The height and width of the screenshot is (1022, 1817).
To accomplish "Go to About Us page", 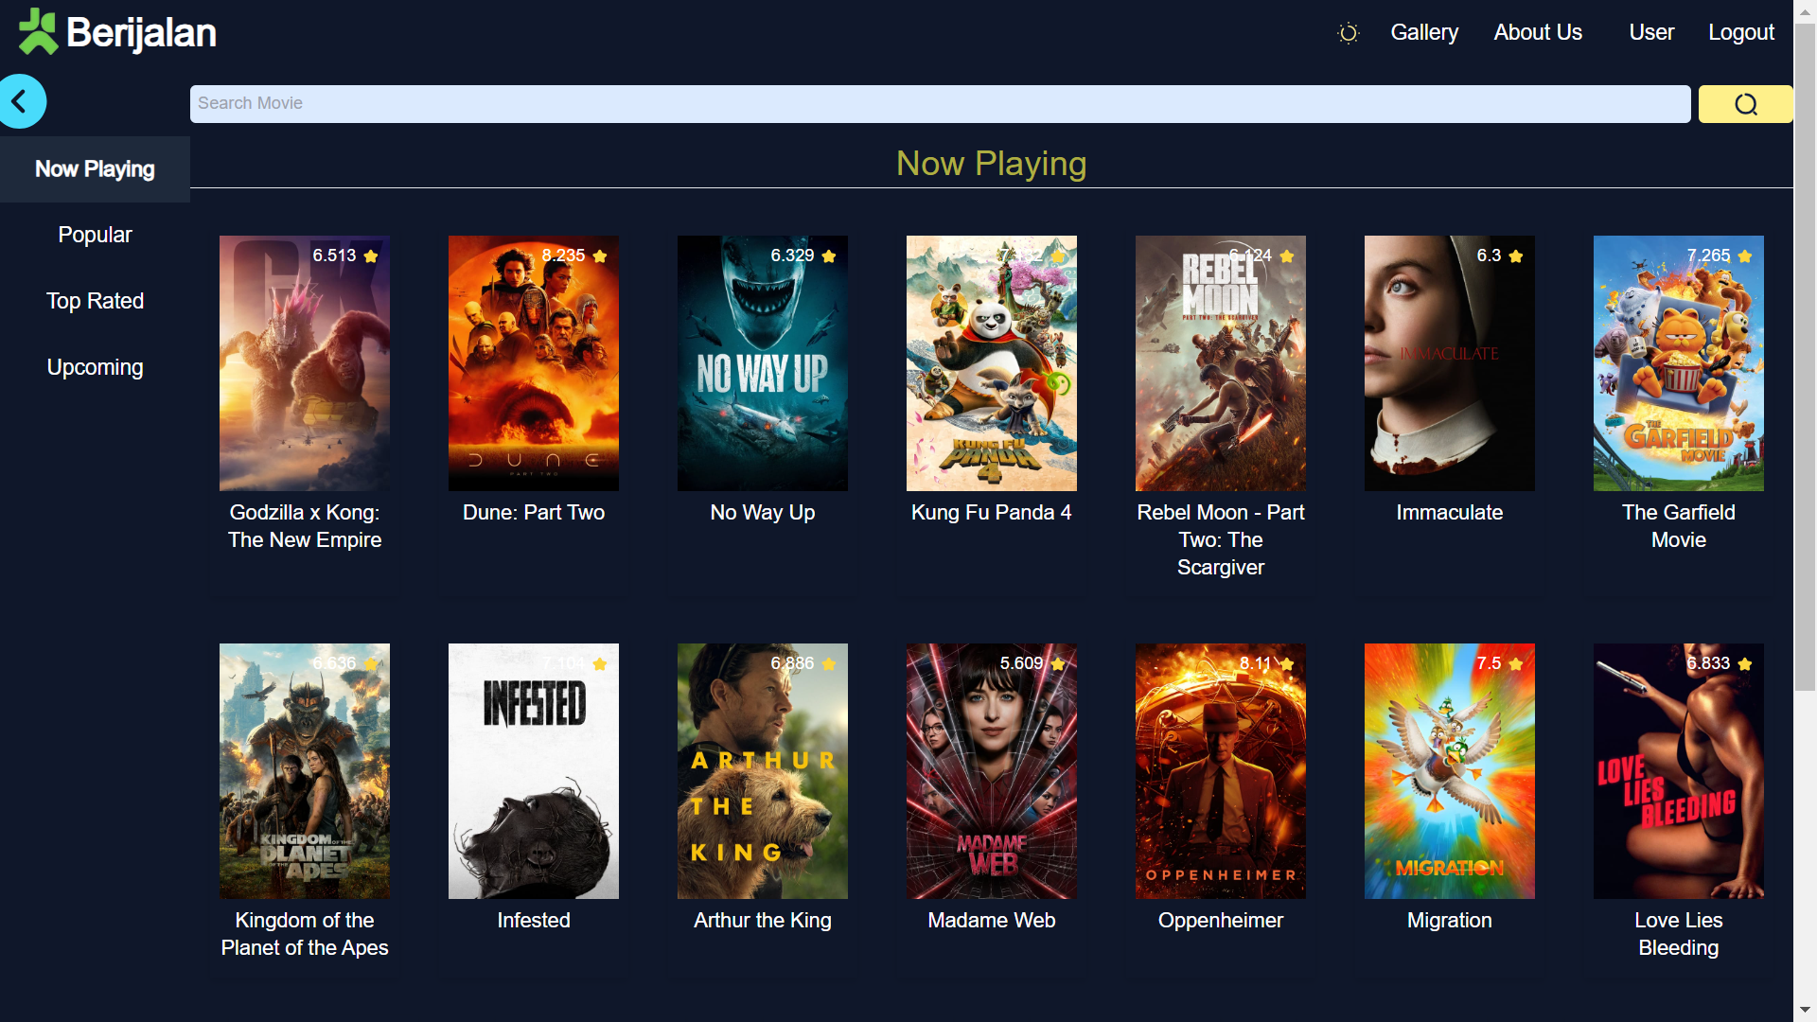I will (x=1538, y=32).
